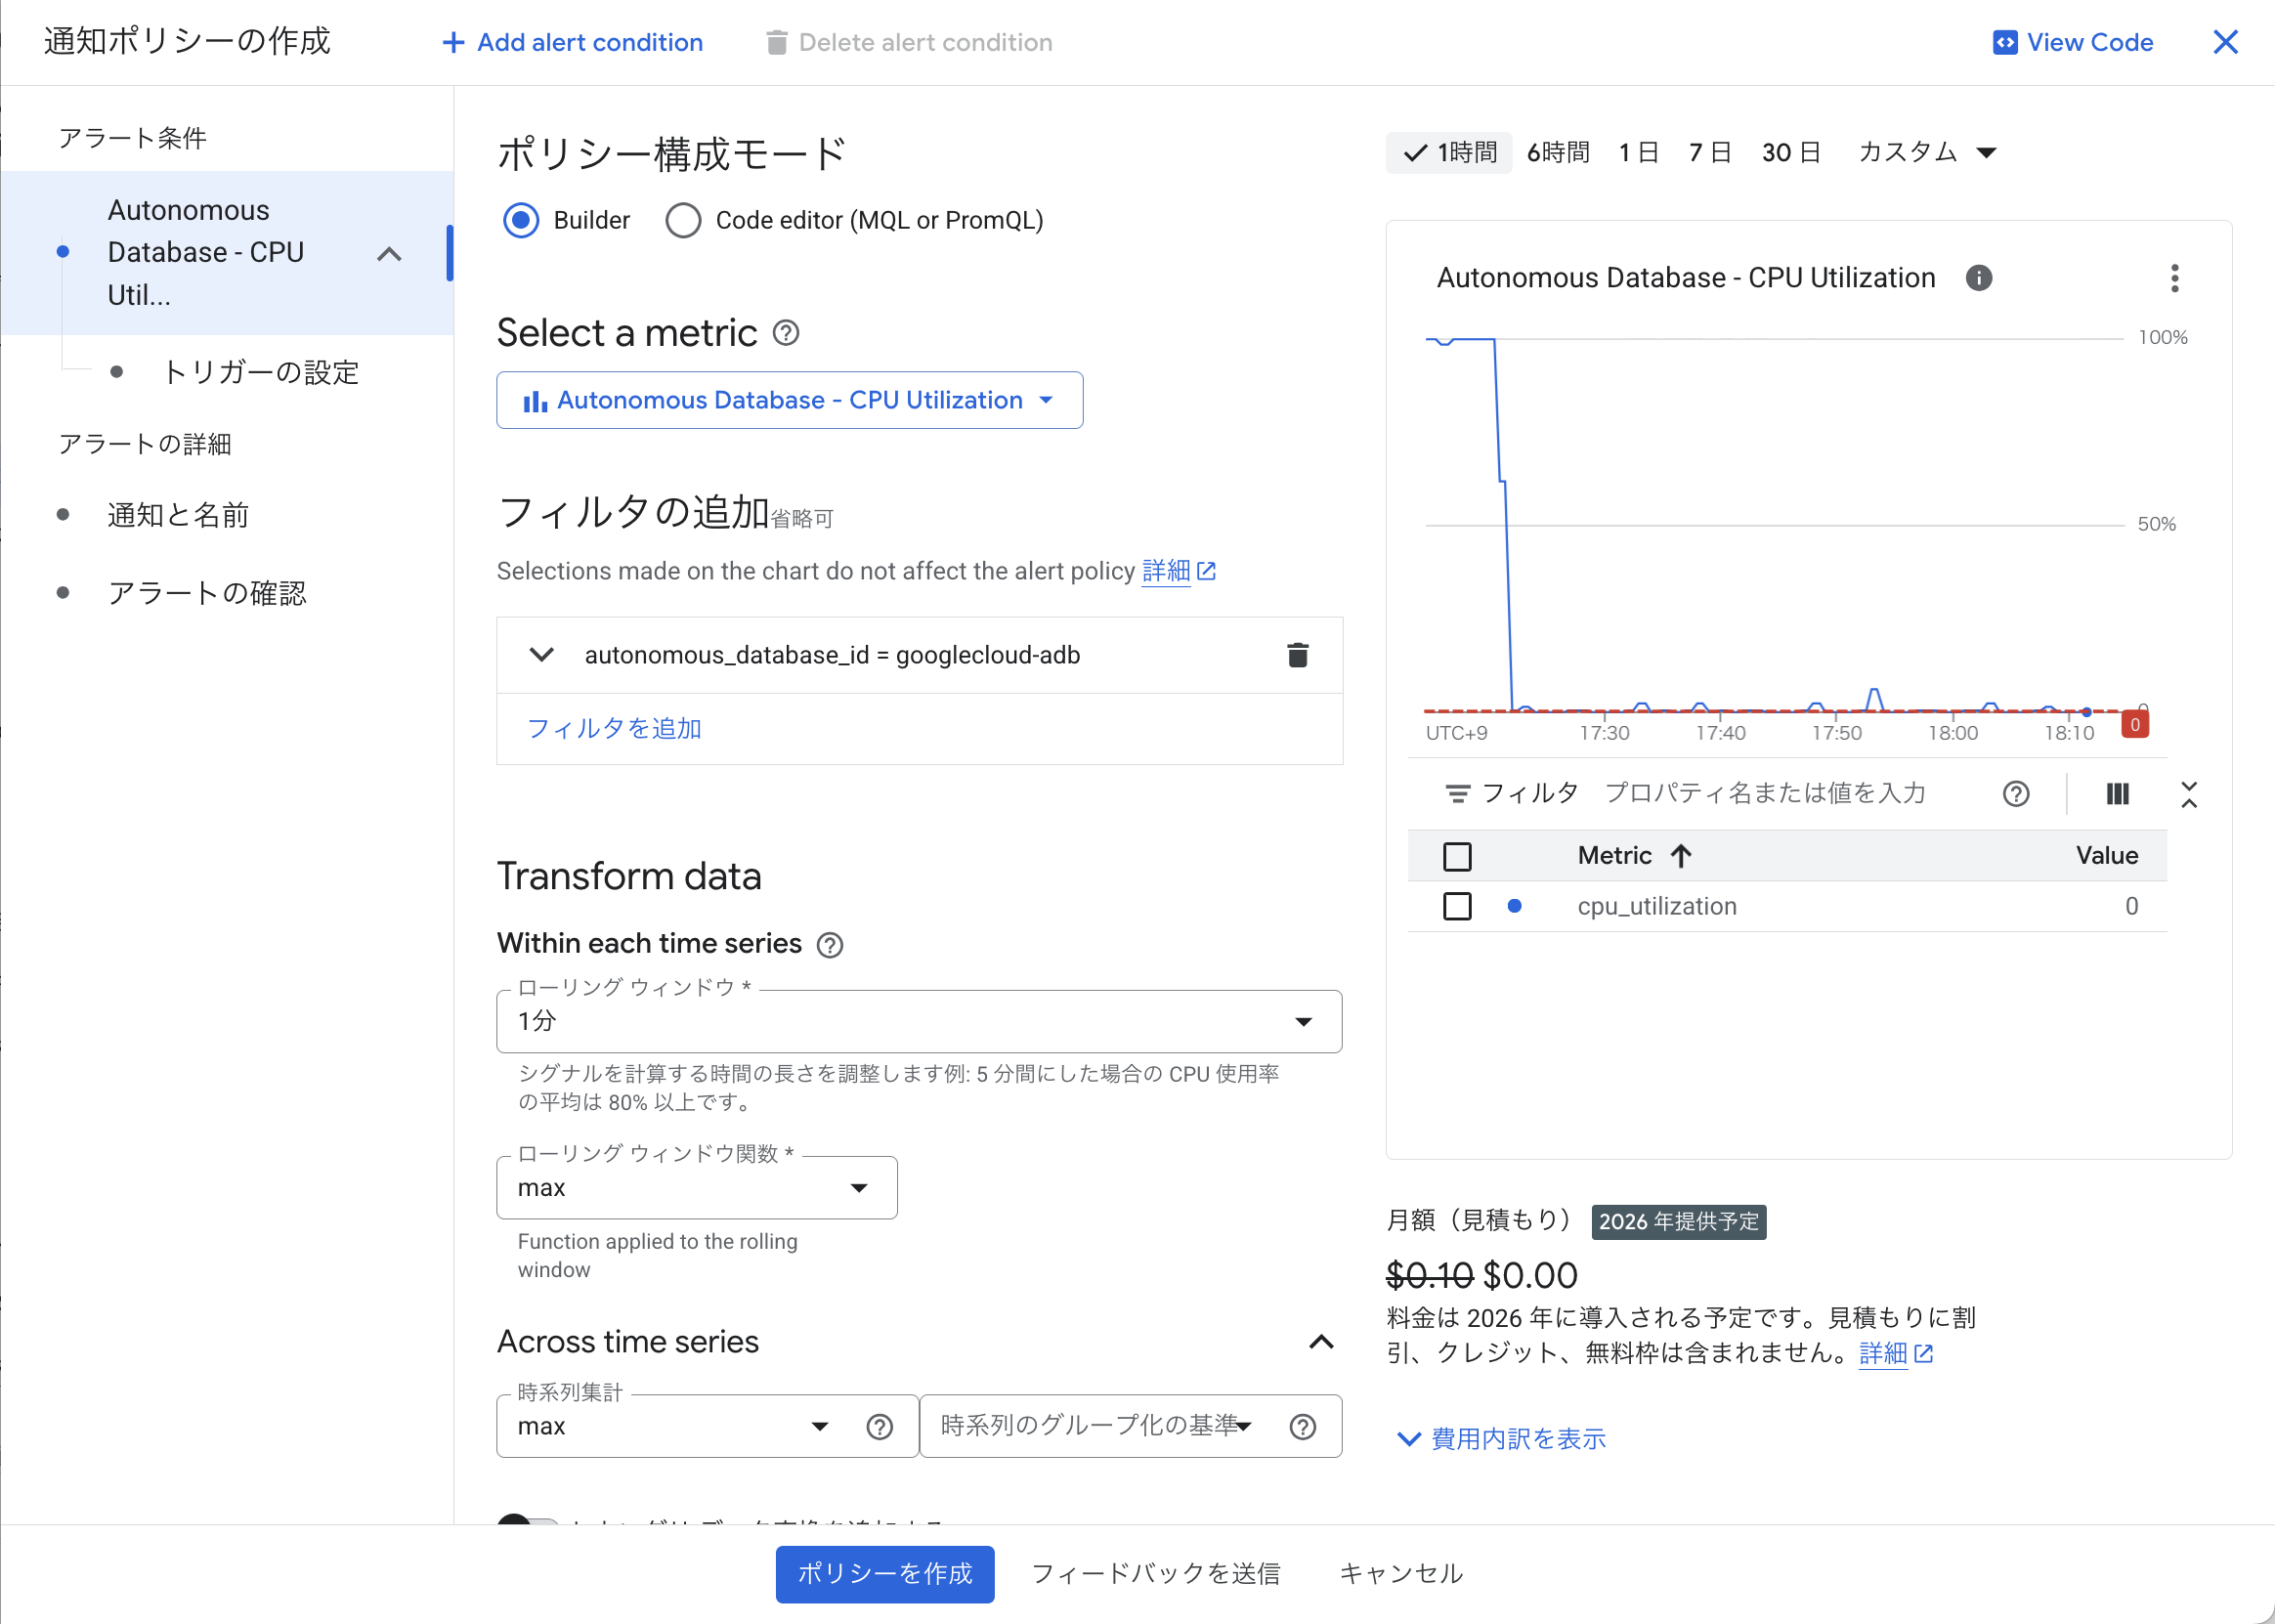Collapse the chart legend panel

click(2189, 793)
